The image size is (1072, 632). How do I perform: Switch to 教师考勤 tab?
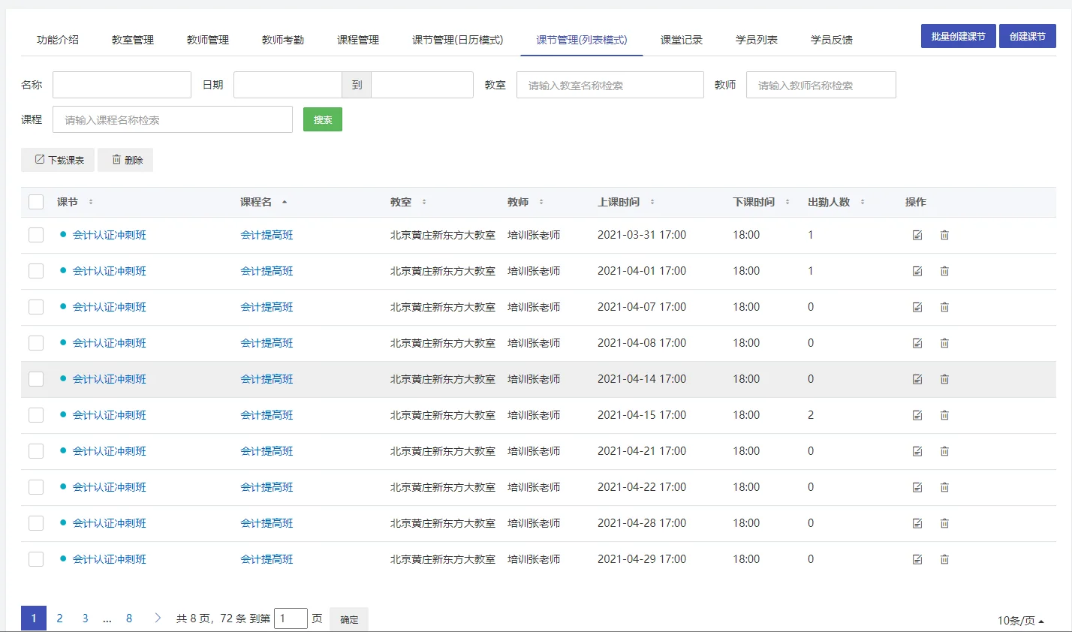pos(283,40)
